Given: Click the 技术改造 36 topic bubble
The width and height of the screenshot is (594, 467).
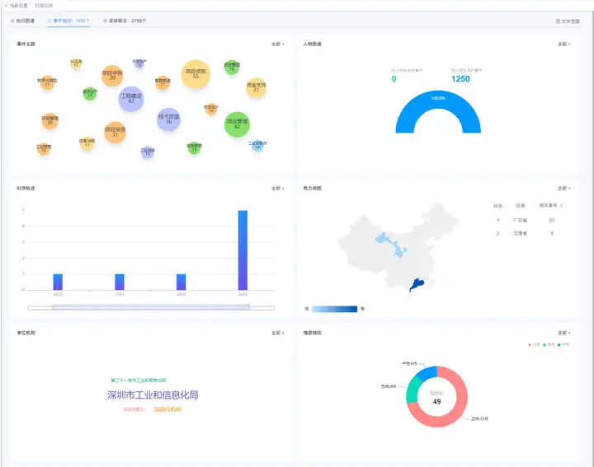Looking at the screenshot, I should point(168,119).
